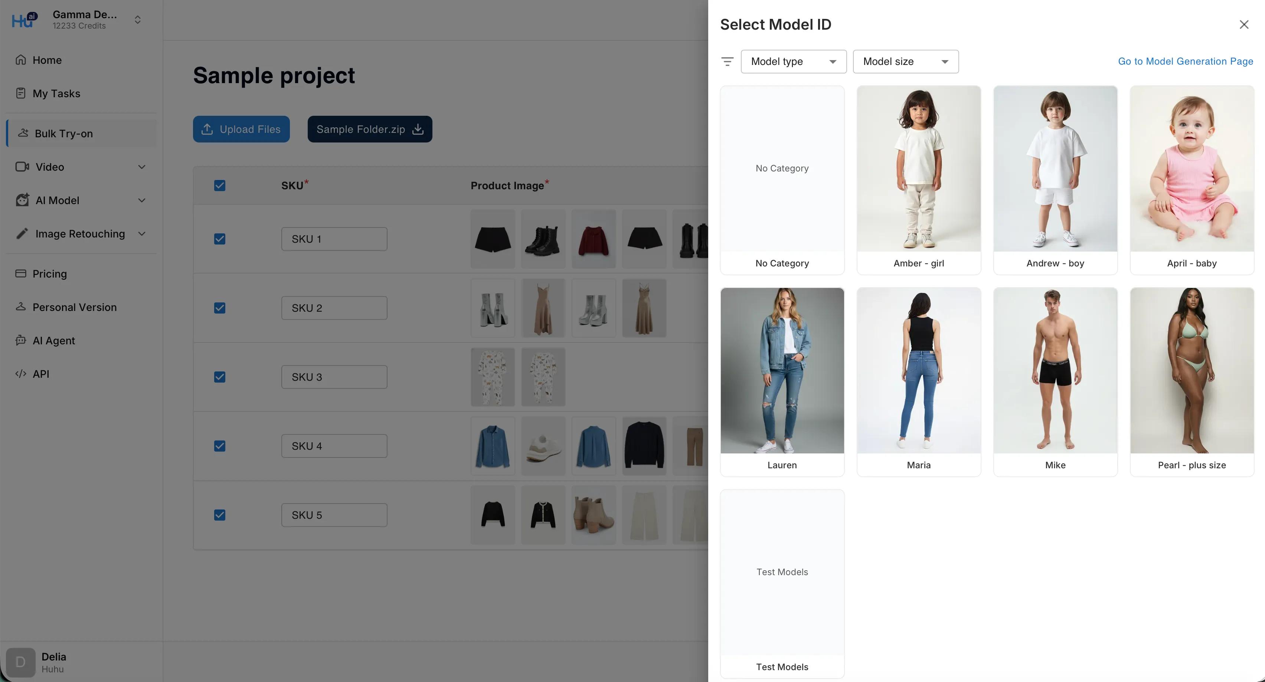Click the Personal Version icon
The height and width of the screenshot is (682, 1265).
tap(21, 307)
